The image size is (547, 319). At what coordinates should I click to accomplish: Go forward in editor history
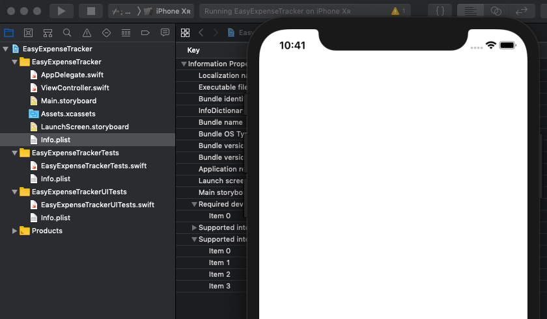(216, 32)
